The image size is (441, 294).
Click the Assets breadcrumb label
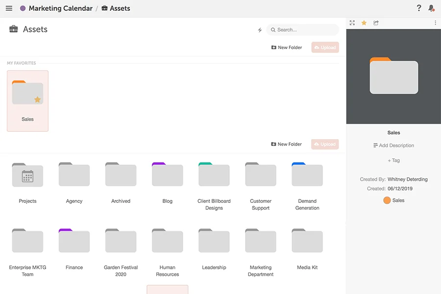pos(120,8)
